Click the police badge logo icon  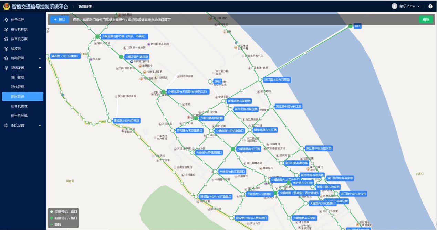tap(7, 6)
